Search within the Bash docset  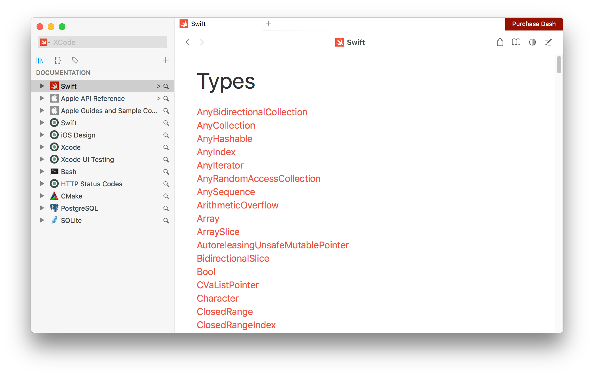point(166,172)
